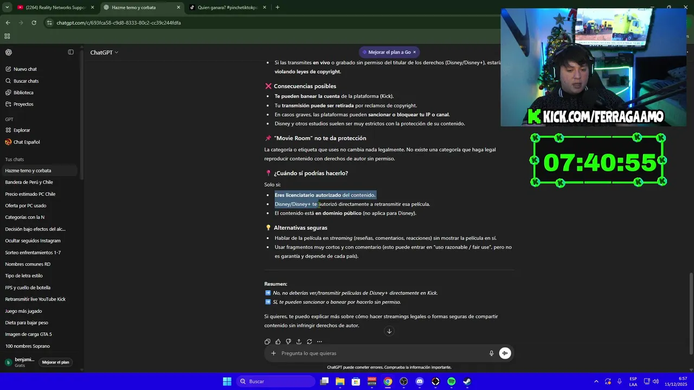The height and width of the screenshot is (390, 694).
Task: Reload the page in the browser
Action: (x=34, y=23)
